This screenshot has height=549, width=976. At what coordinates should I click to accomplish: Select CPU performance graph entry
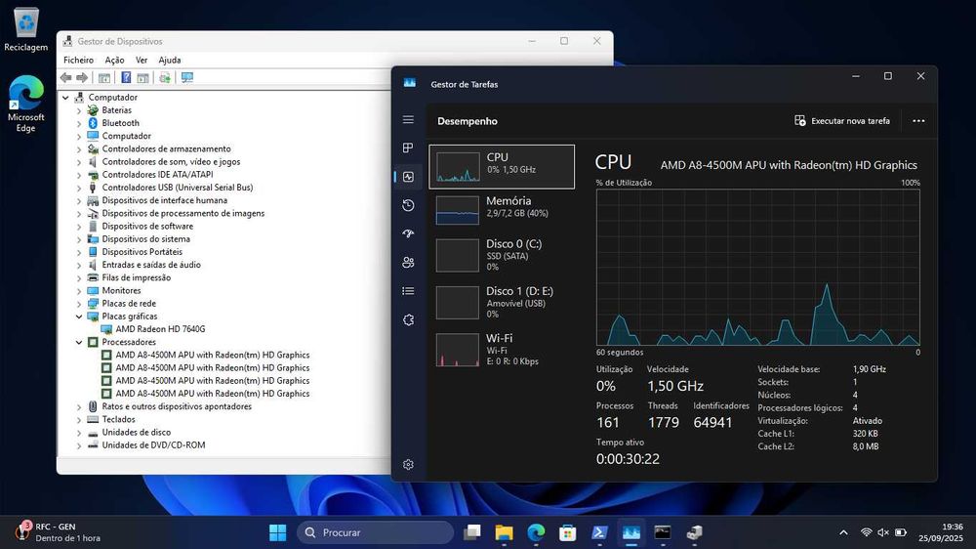point(502,167)
